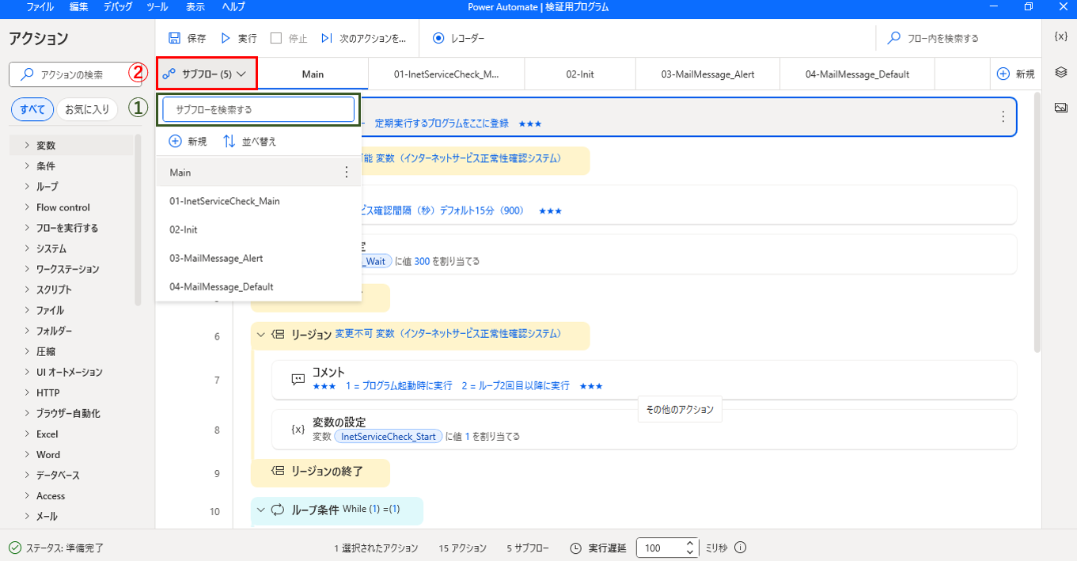Click the run delay info icon
The width and height of the screenshot is (1077, 561).
point(741,548)
